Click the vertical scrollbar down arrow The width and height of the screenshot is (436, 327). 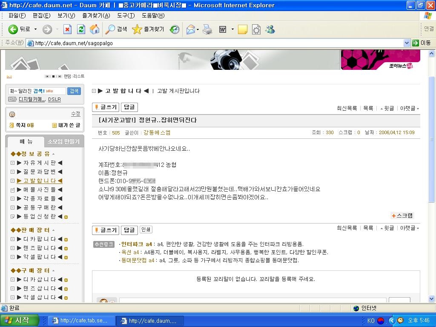(432, 299)
